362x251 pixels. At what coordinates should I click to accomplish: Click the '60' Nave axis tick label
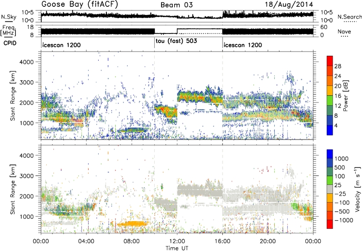click(324, 27)
